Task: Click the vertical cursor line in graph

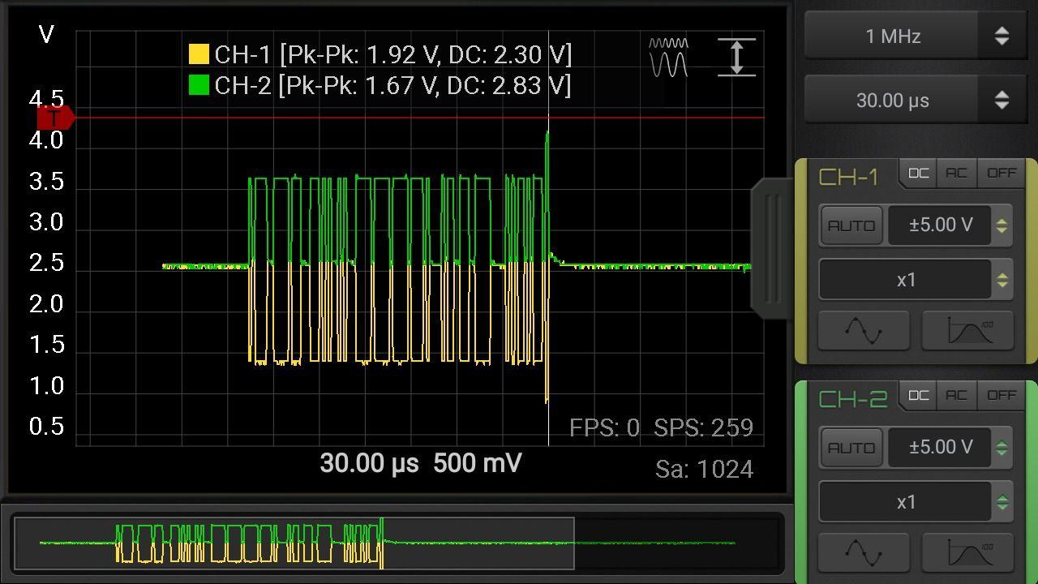Action: tap(548, 238)
